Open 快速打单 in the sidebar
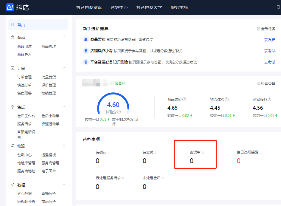The width and height of the screenshot is (281, 206). click(24, 85)
